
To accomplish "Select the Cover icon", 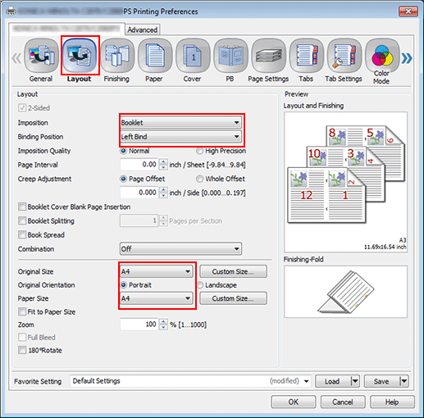I will (193, 56).
